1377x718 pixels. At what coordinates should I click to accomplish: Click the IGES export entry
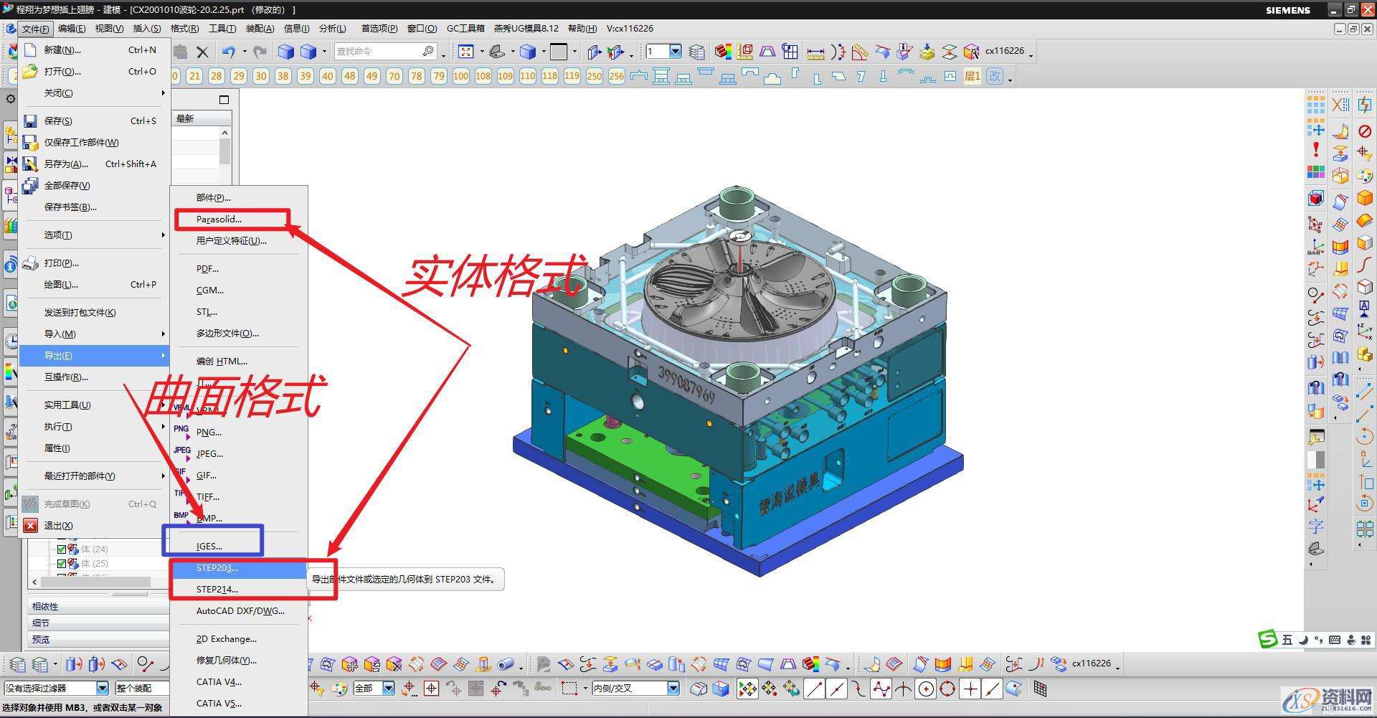[209, 547]
